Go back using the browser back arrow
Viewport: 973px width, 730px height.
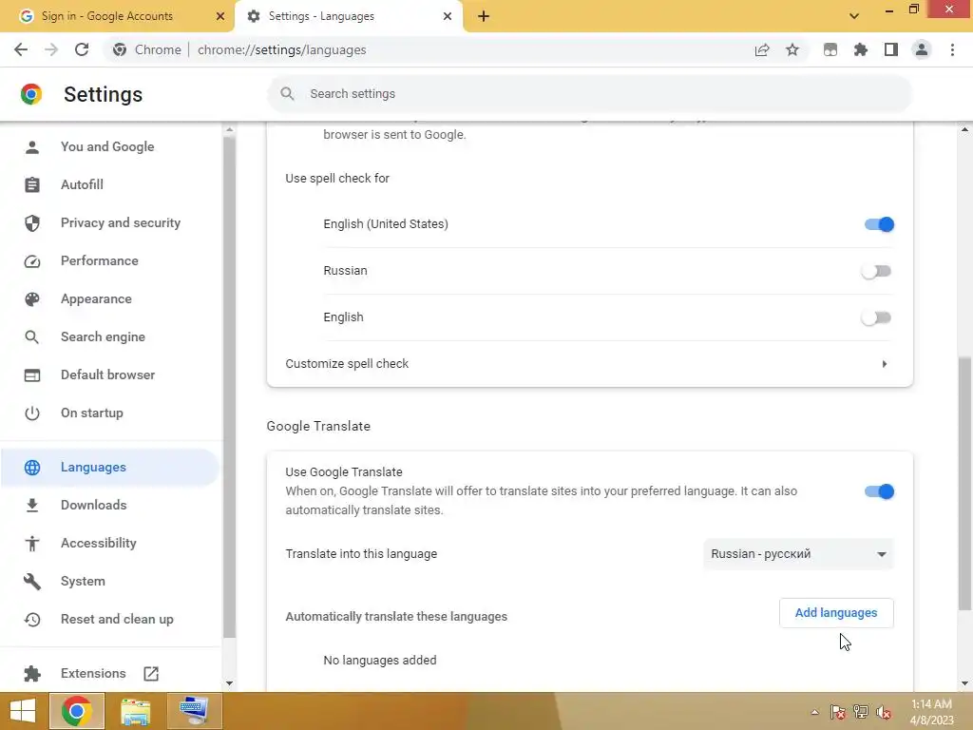pyautogui.click(x=21, y=49)
